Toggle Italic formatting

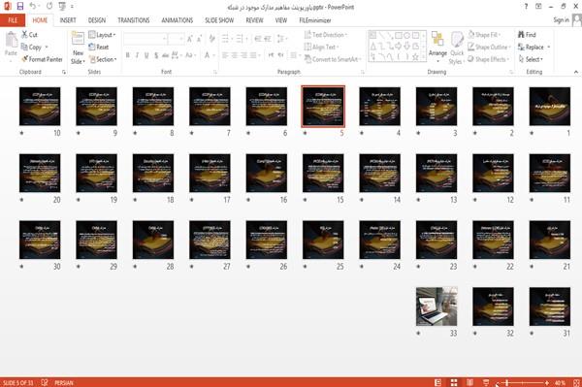click(137, 55)
